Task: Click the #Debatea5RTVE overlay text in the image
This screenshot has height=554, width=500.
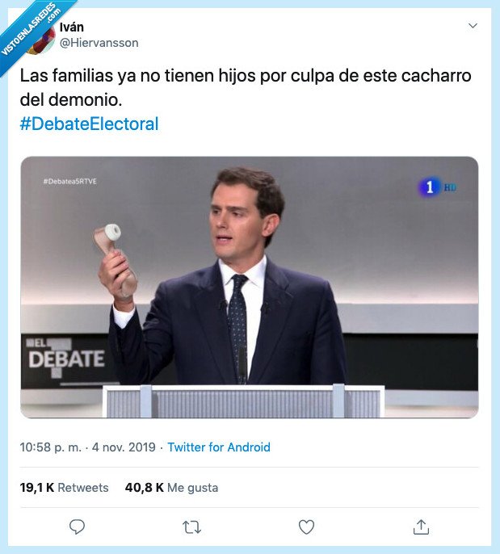Action: click(69, 180)
